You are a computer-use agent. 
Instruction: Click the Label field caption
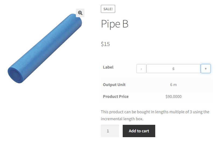(108, 67)
